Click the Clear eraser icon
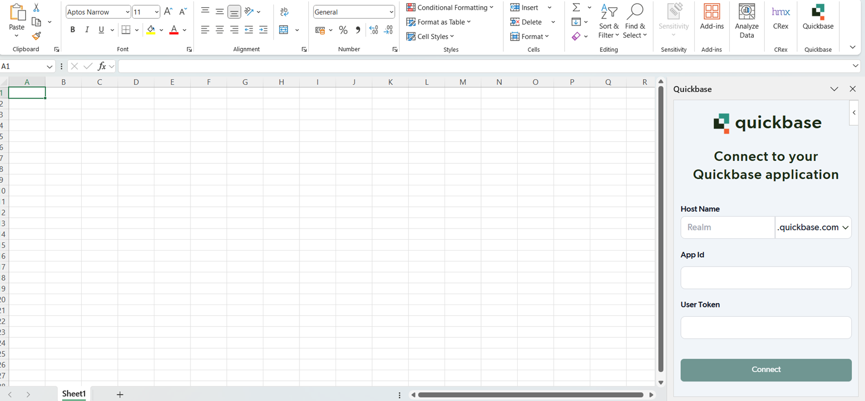This screenshot has height=401, width=865. tap(576, 36)
